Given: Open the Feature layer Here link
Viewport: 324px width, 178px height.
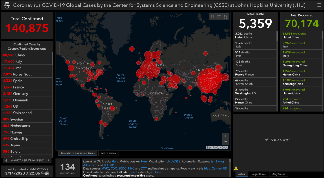Looking at the screenshot, I should tap(158, 172).
